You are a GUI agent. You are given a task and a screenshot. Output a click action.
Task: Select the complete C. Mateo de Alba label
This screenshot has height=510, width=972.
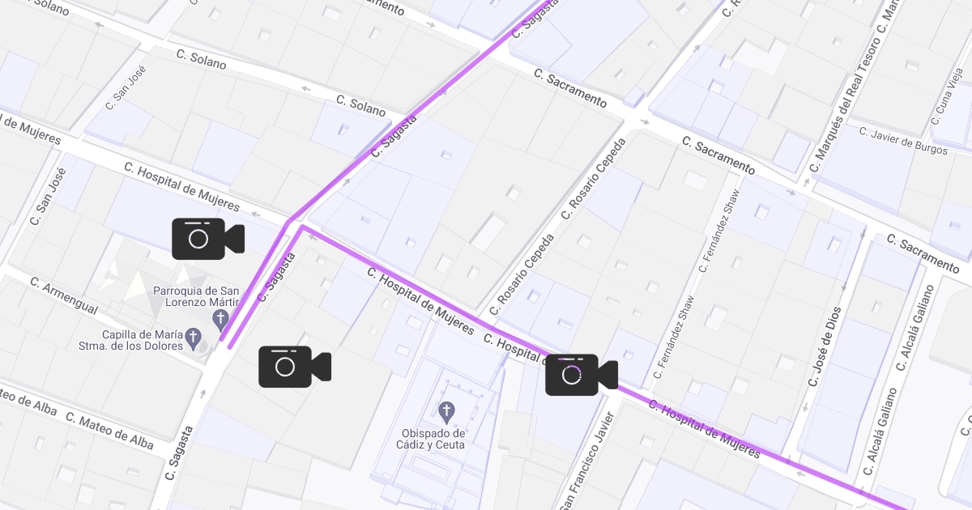coord(109,431)
